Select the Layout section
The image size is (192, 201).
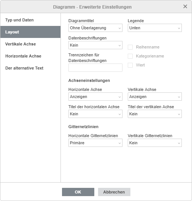pyautogui.click(x=30, y=32)
